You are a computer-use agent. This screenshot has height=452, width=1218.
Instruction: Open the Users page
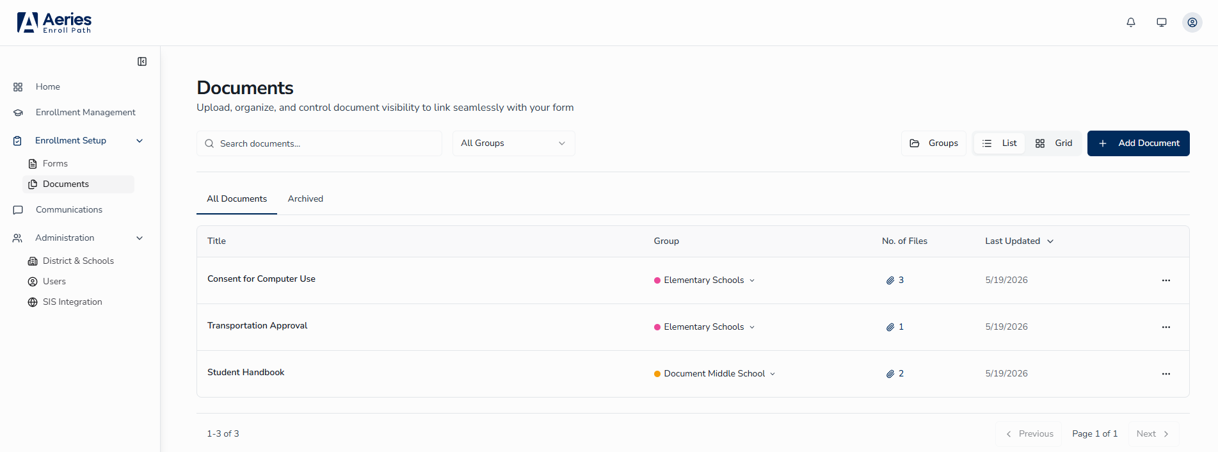[x=54, y=282]
